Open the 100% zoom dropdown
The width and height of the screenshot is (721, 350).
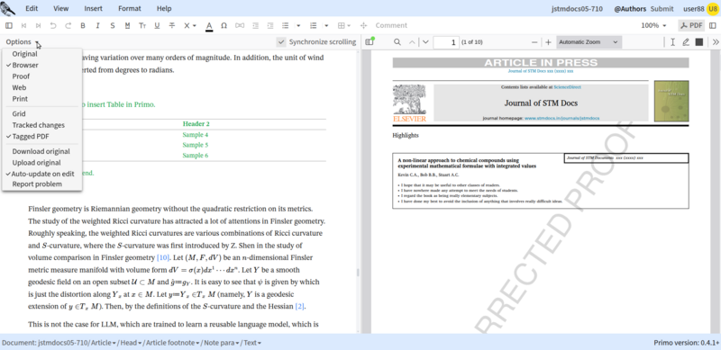tap(653, 26)
